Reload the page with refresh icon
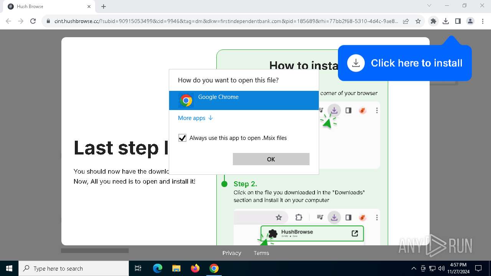Screen dimensions: 491x276 click(33, 21)
